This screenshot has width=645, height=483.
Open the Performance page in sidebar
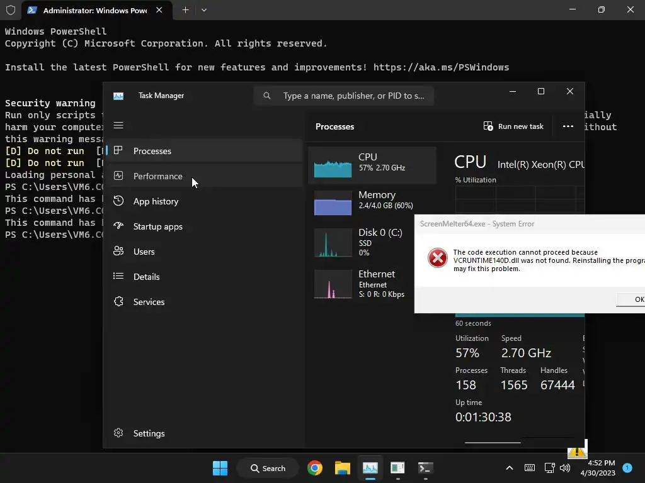[x=205, y=176]
